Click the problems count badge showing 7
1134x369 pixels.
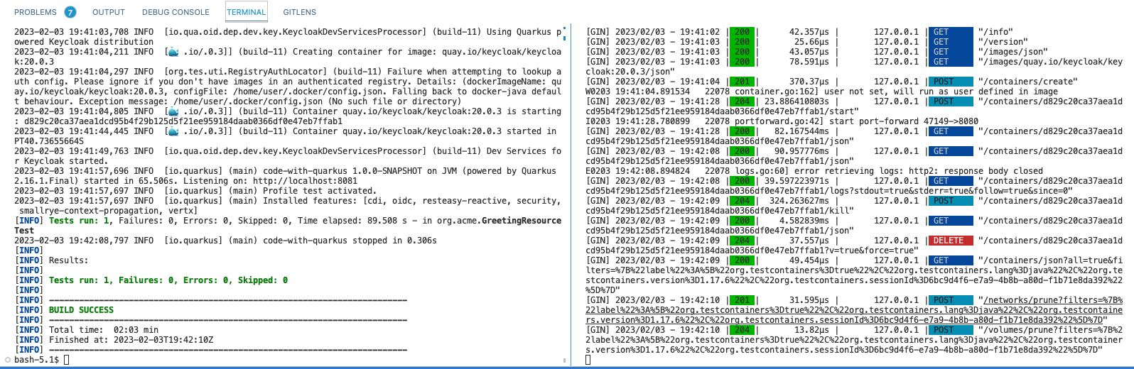click(x=70, y=12)
